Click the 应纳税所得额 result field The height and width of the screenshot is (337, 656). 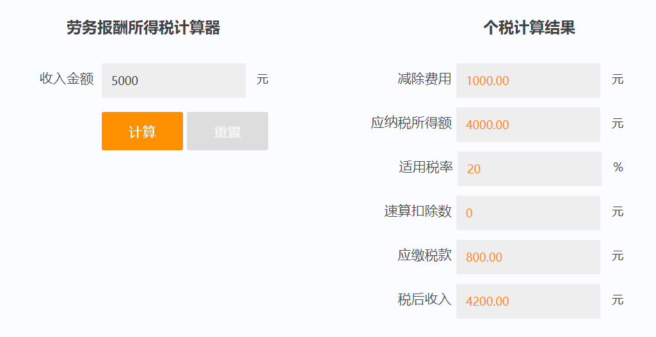528,125
